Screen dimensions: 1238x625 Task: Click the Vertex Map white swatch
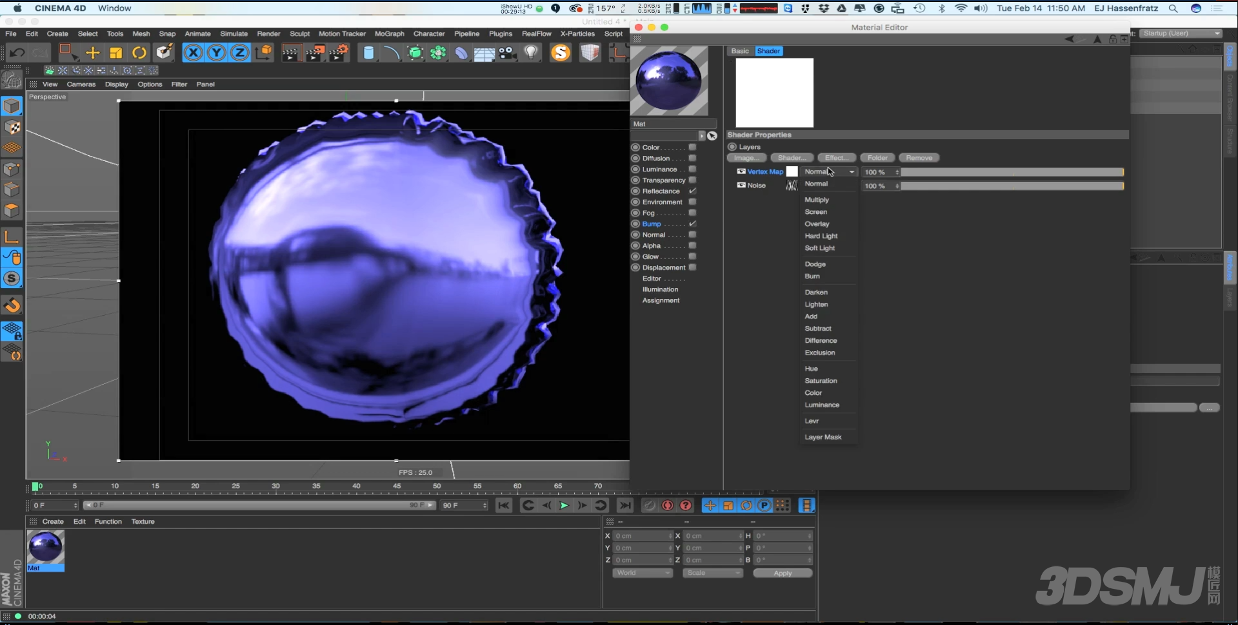point(792,171)
